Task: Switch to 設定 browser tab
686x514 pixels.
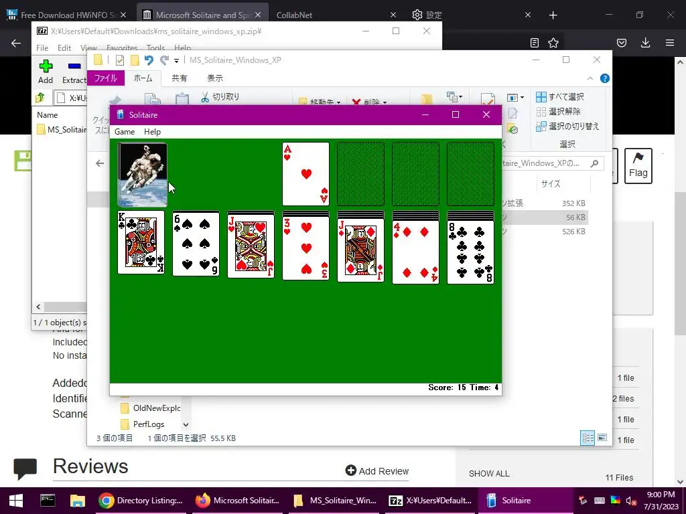Action: [x=470, y=15]
